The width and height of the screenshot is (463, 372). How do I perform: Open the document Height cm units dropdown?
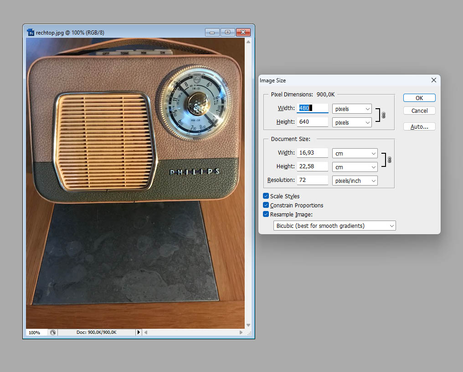355,166
